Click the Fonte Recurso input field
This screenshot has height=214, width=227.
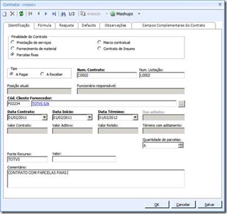pos(28,160)
